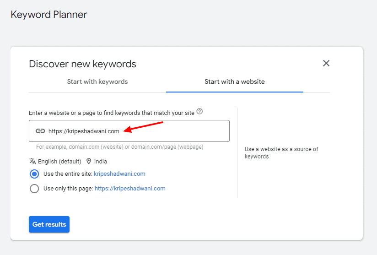
Task: Switch to Start with keywords tab
Action: click(97, 82)
